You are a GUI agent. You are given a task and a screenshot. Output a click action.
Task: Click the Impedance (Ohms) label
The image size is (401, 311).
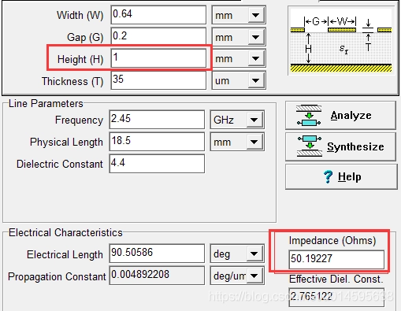coord(332,241)
